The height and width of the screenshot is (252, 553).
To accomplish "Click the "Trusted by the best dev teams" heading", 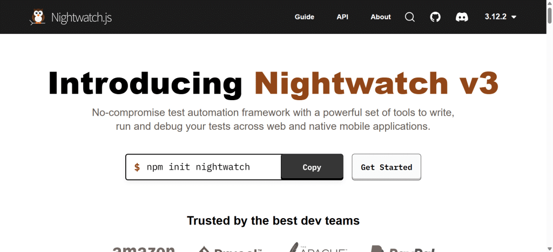I will click(x=273, y=221).
